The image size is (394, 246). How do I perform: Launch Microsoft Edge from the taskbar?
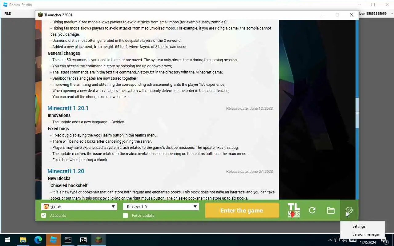pyautogui.click(x=38, y=240)
